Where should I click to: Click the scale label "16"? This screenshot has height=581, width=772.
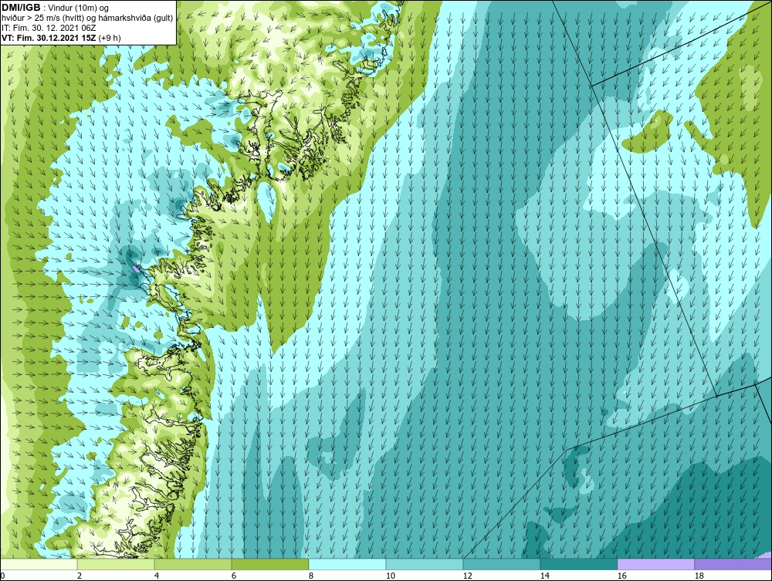[x=621, y=576]
